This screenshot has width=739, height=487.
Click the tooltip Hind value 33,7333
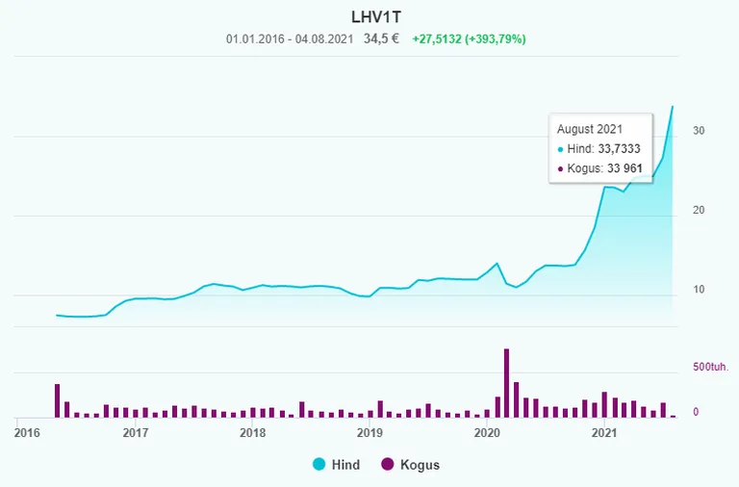619,149
